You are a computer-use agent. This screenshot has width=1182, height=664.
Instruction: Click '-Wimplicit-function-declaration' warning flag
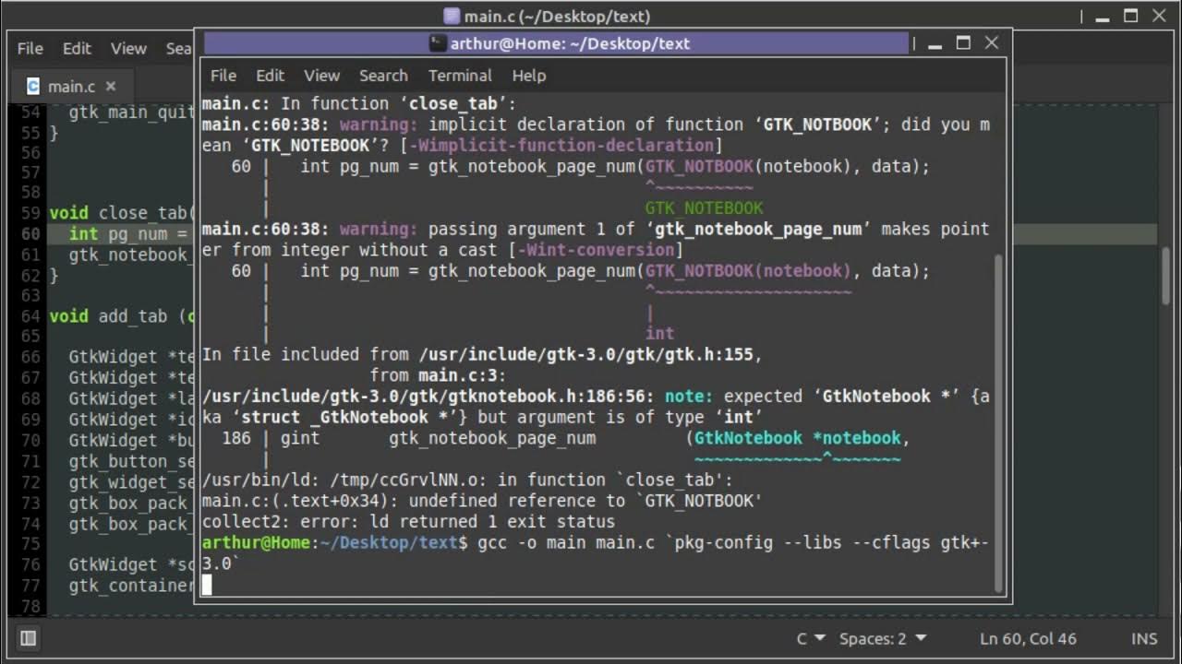pos(561,146)
